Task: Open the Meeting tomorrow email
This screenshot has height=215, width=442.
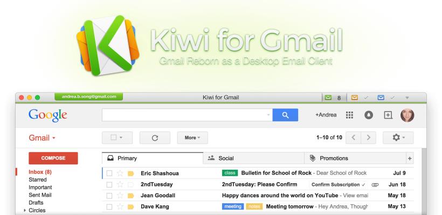Action: pos(290,206)
